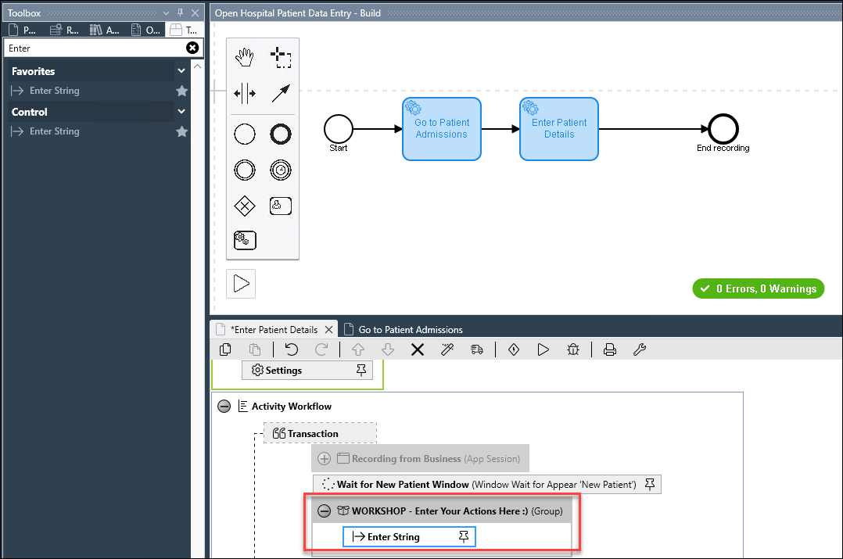Click the print icon in activity toolbar
This screenshot has width=843, height=559.
click(x=610, y=349)
